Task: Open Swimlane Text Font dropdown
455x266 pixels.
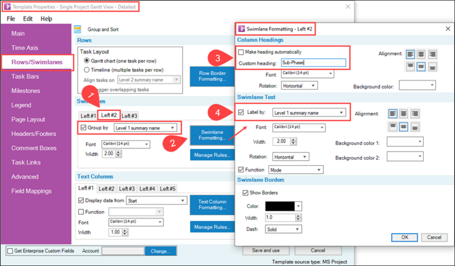Action: [x=299, y=128]
